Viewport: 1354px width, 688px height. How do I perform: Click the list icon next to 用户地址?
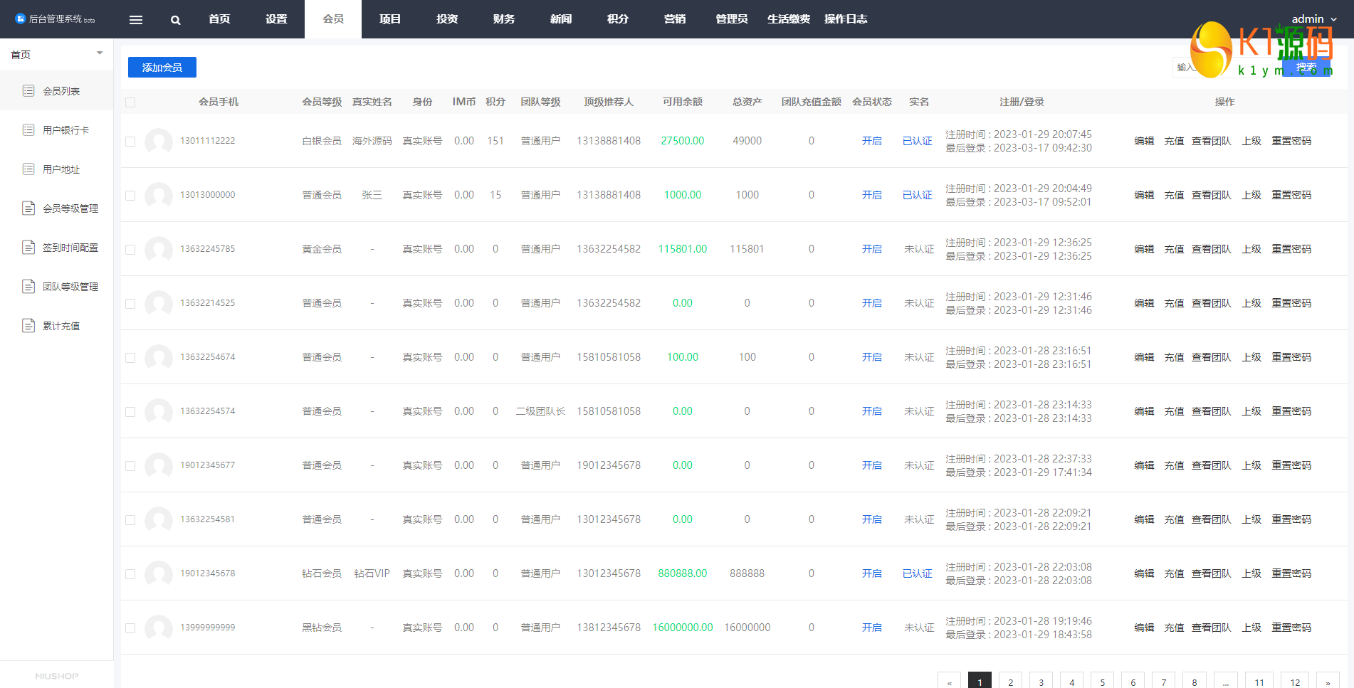tap(28, 169)
